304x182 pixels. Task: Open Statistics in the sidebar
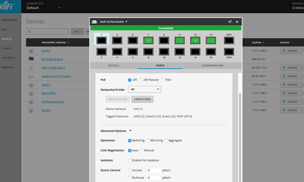pos(8,58)
